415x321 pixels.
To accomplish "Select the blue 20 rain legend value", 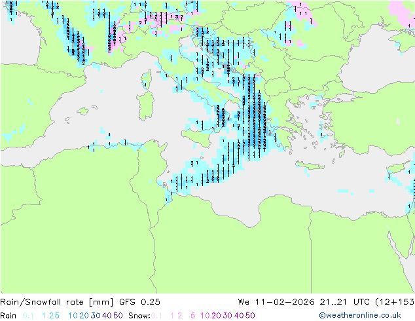I will [84, 316].
